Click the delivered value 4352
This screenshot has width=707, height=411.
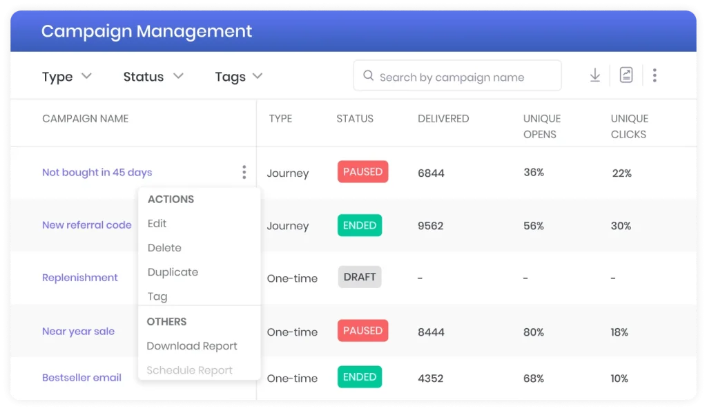431,379
